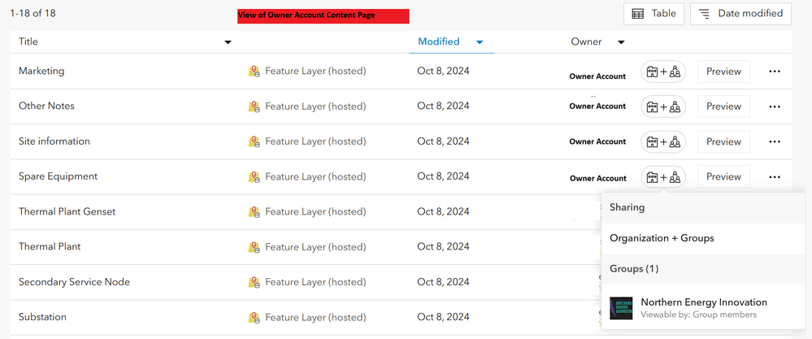
Task: Click sharing icon for Spare Equipment
Action: click(x=663, y=177)
